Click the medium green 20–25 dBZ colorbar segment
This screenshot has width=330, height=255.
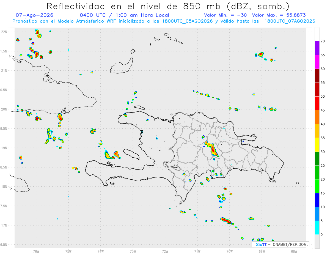coord(317,172)
